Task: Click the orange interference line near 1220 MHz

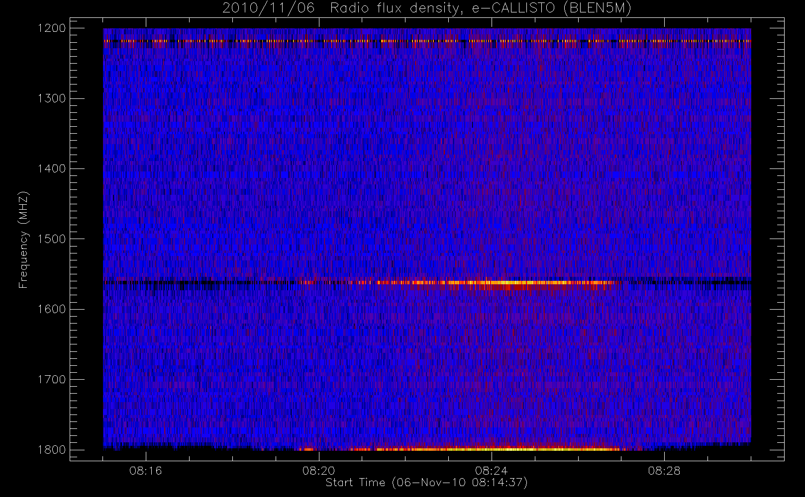Action: [427, 41]
